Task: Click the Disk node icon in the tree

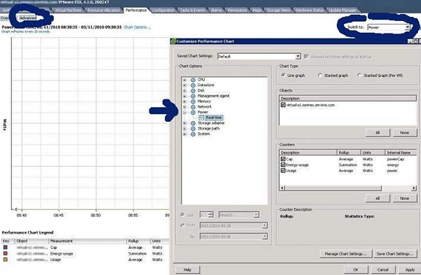Action: [x=193, y=91]
